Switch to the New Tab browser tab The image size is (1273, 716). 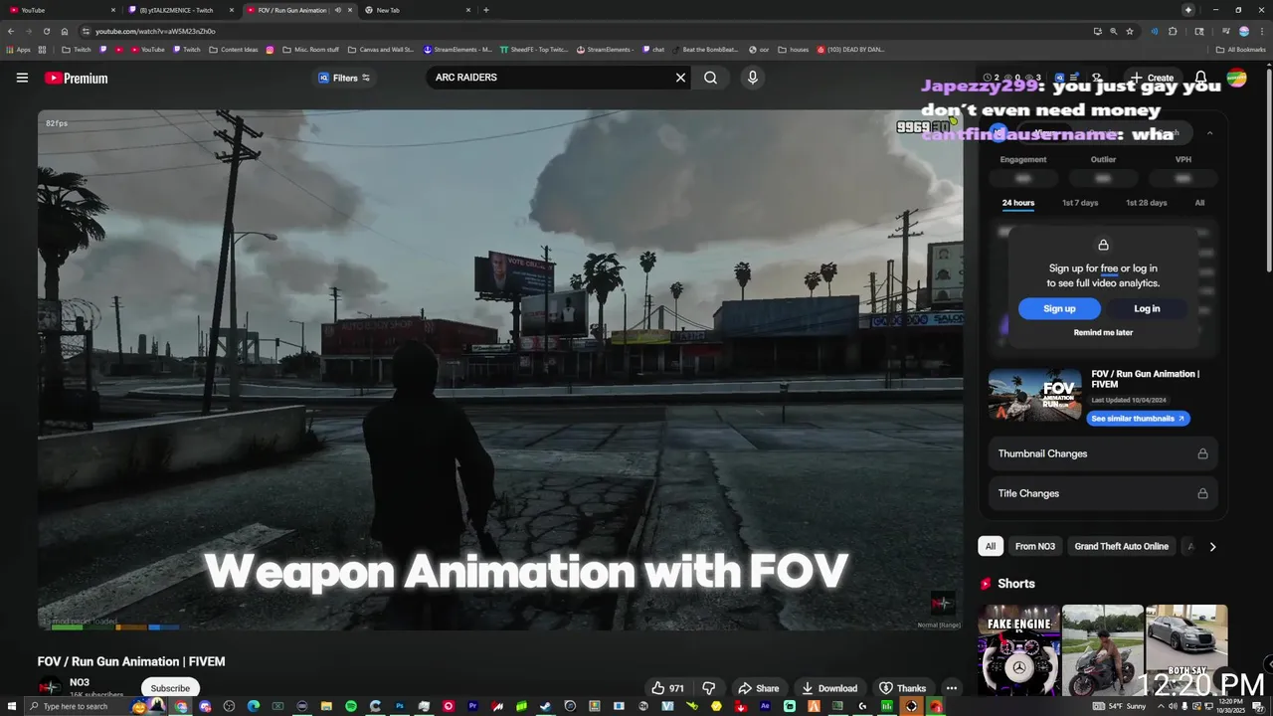(418, 10)
